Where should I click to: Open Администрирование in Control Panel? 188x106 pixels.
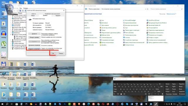130,23
